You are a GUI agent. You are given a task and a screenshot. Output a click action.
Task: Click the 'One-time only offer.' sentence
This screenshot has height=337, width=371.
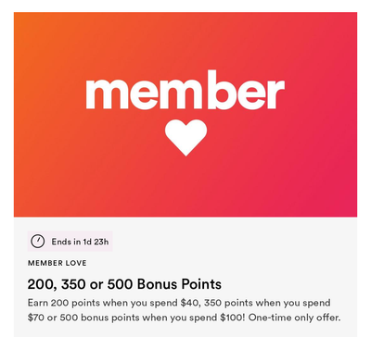point(294,318)
